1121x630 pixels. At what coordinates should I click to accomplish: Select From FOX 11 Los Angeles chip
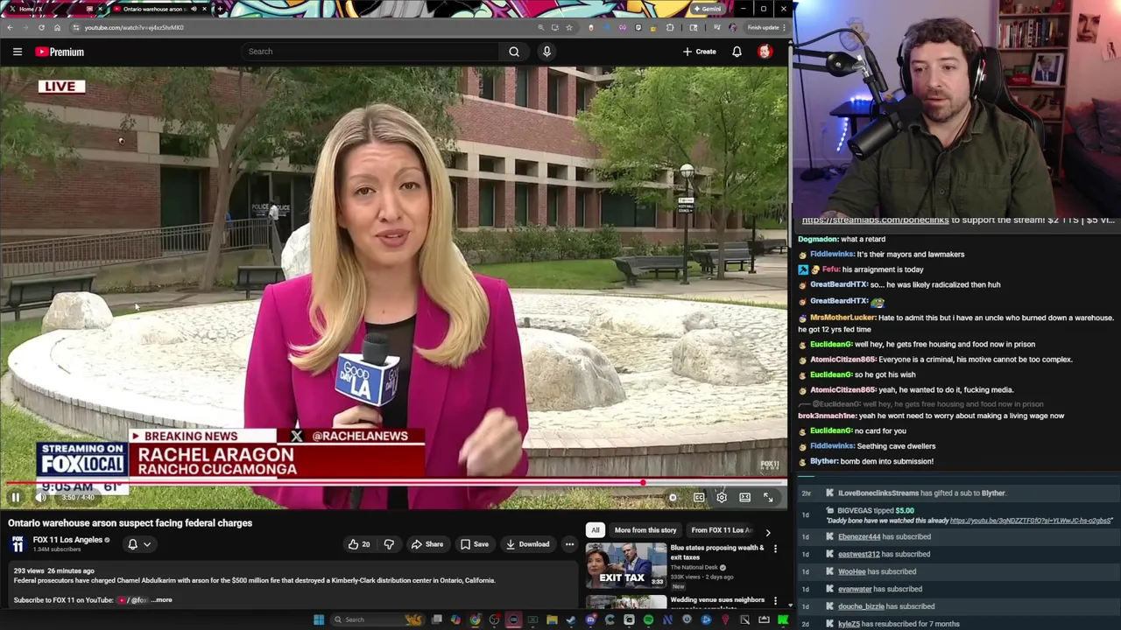(x=722, y=530)
